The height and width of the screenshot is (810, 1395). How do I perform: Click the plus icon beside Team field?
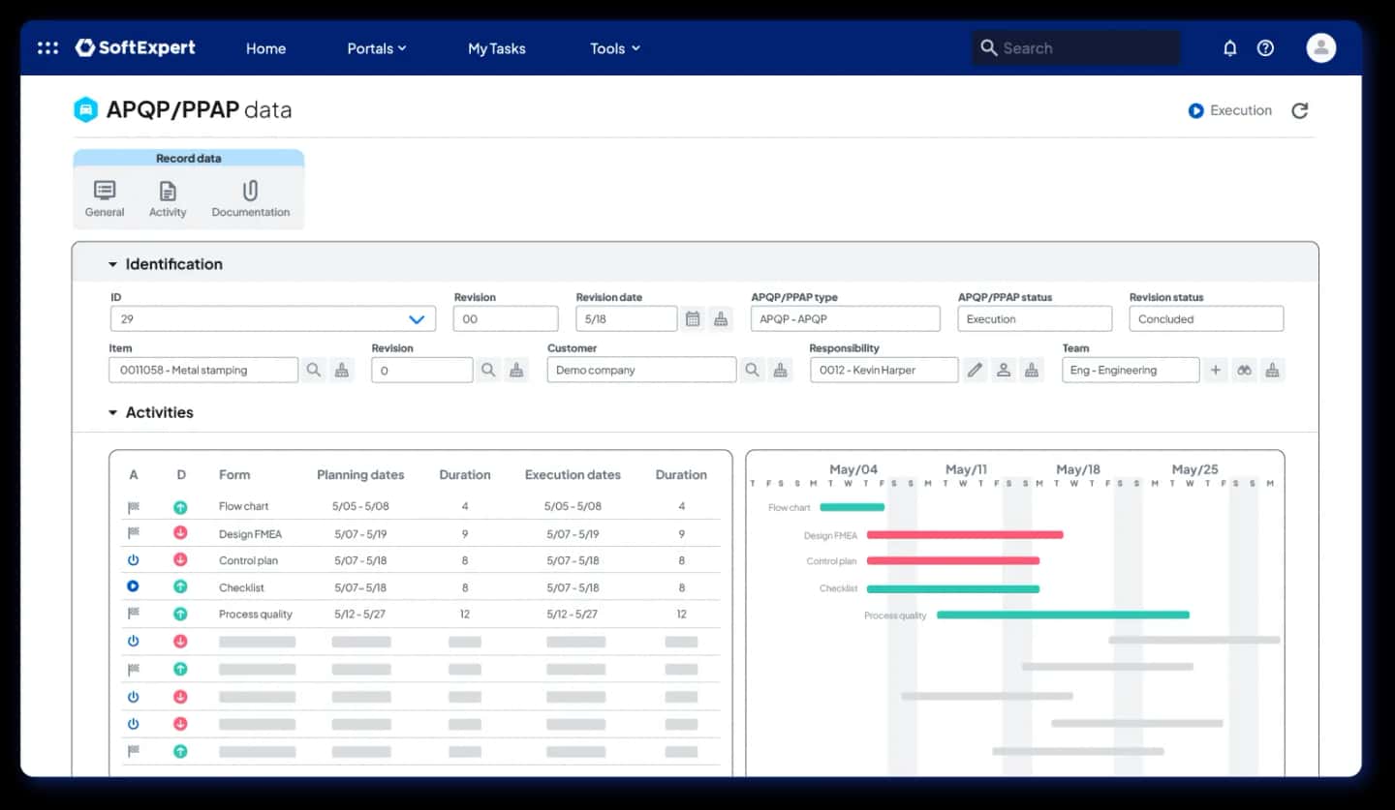pos(1216,370)
